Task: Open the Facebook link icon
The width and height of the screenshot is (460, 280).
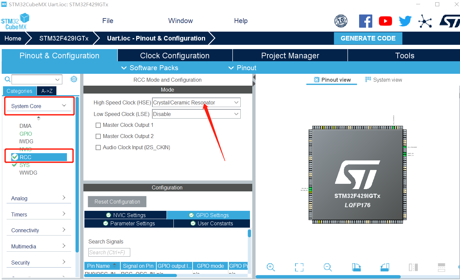Action: coord(366,21)
